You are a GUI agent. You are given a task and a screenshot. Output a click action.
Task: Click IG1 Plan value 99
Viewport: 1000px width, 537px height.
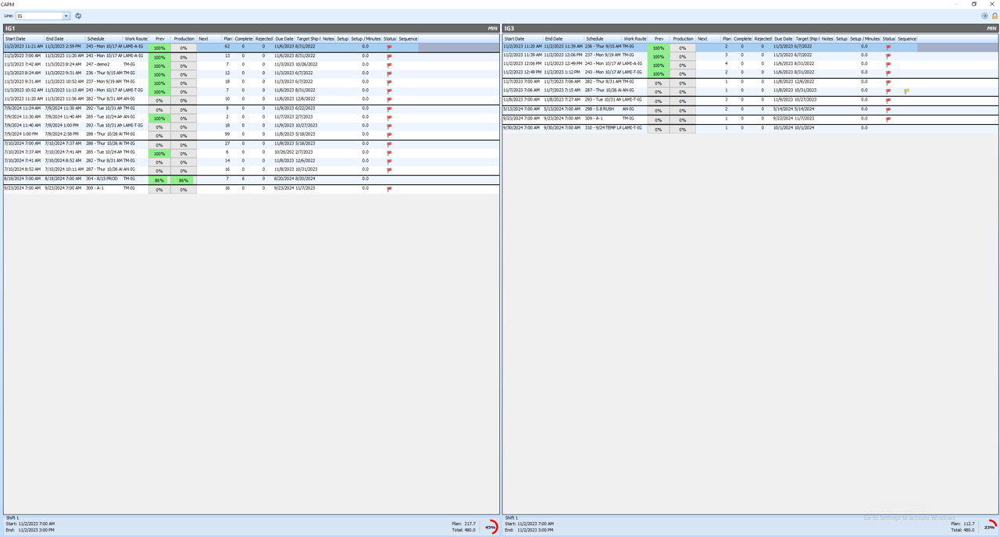[x=227, y=134]
